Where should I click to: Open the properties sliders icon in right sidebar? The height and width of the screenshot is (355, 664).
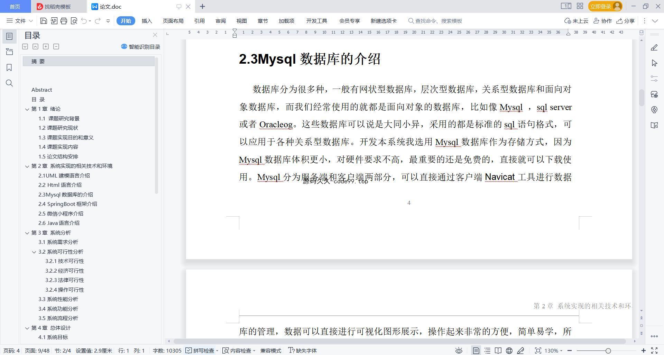coord(654,79)
